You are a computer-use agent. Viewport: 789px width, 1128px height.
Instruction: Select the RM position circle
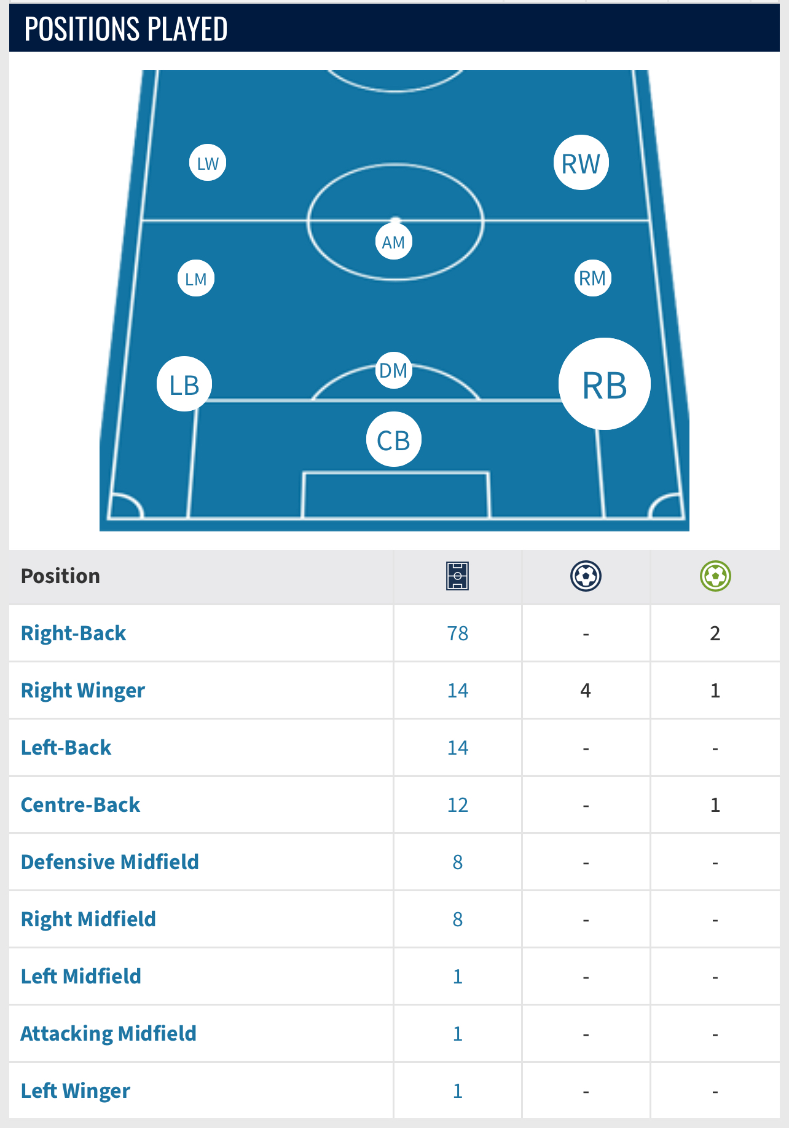pyautogui.click(x=593, y=278)
